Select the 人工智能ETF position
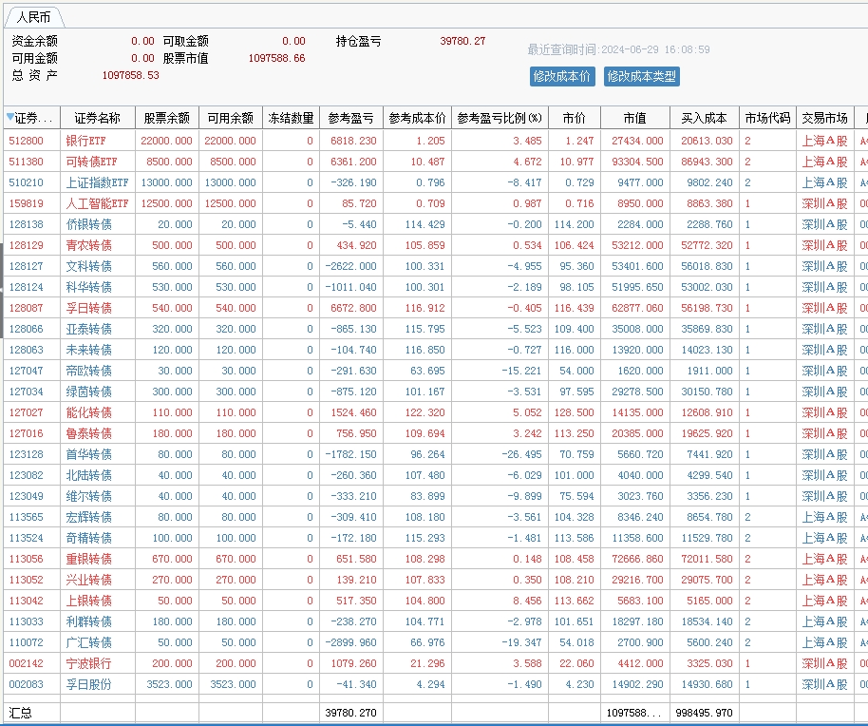 (97, 203)
